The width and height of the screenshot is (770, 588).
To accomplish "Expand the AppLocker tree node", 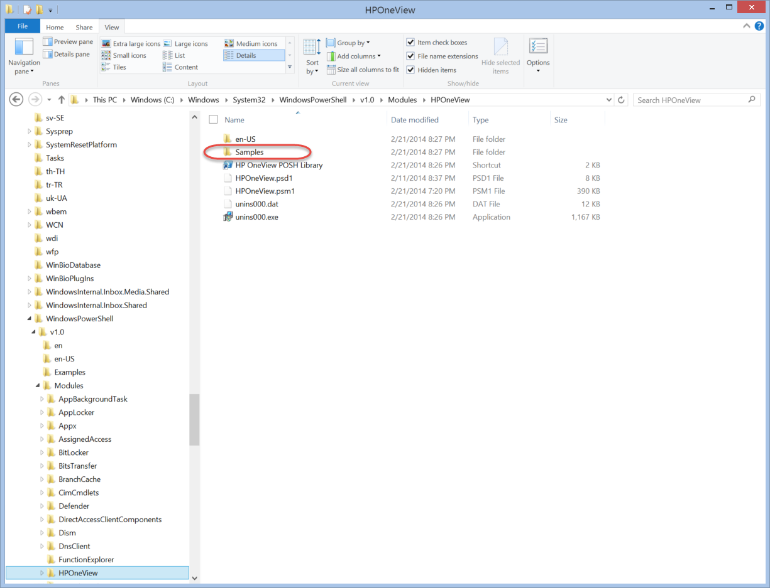I will [42, 412].
